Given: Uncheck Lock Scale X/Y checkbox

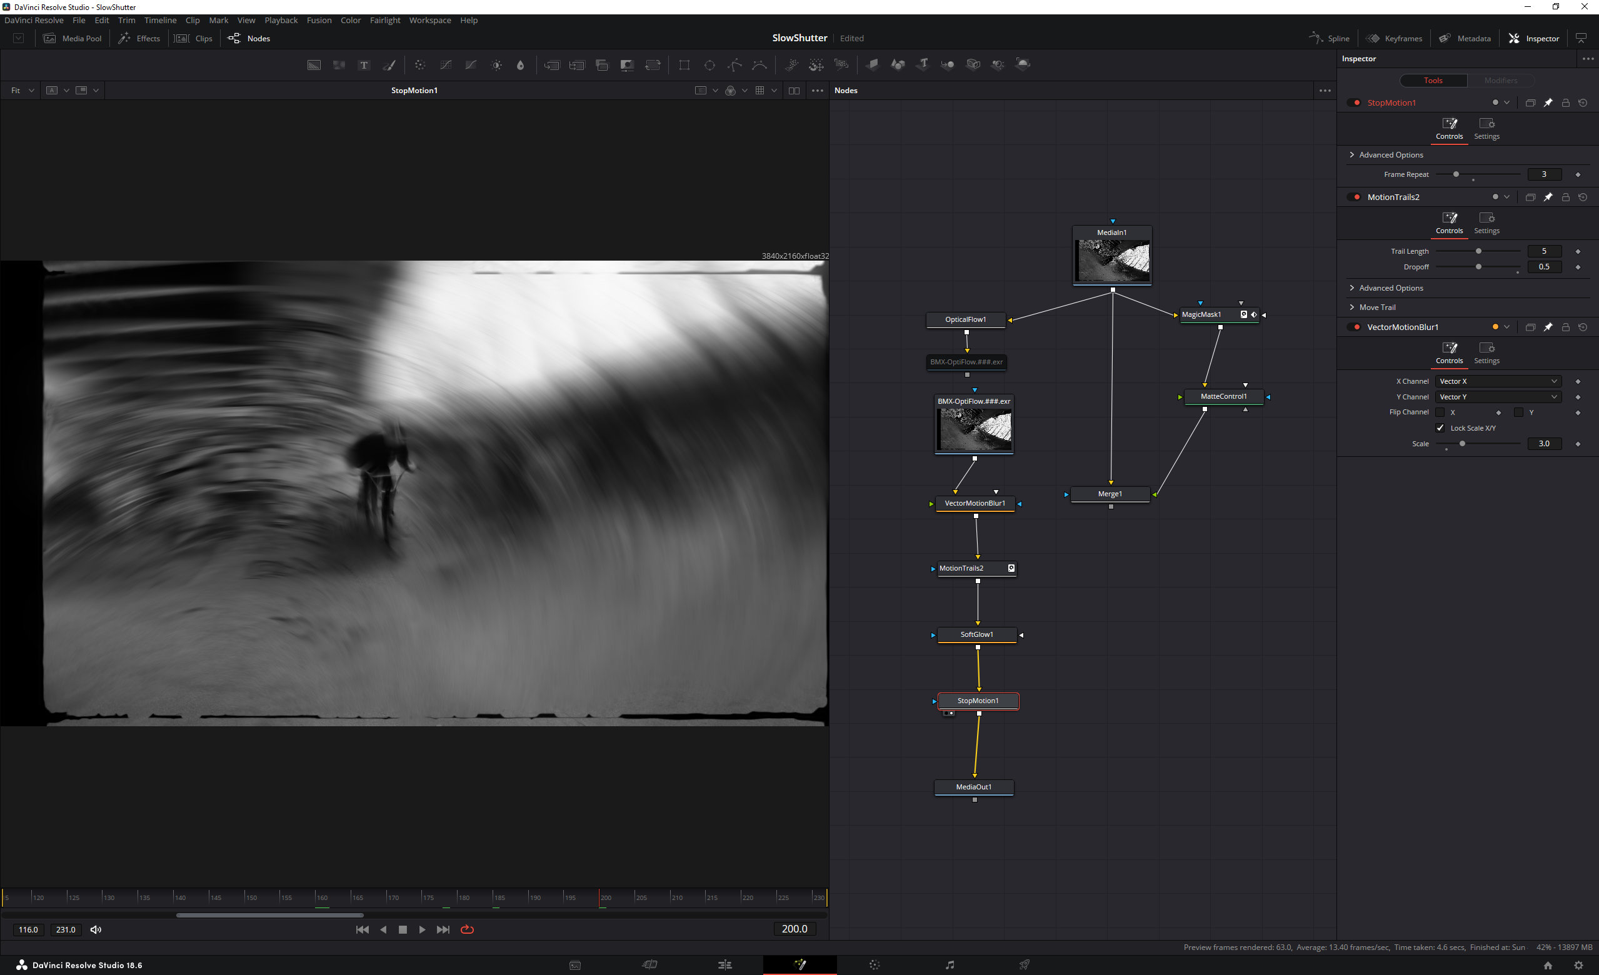Looking at the screenshot, I should click(1440, 428).
